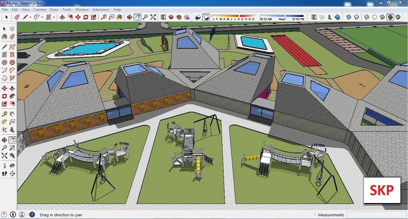Screen dimensions: 408x219
Task: Pick the Rotated Rectangle tool
Action: (12, 55)
